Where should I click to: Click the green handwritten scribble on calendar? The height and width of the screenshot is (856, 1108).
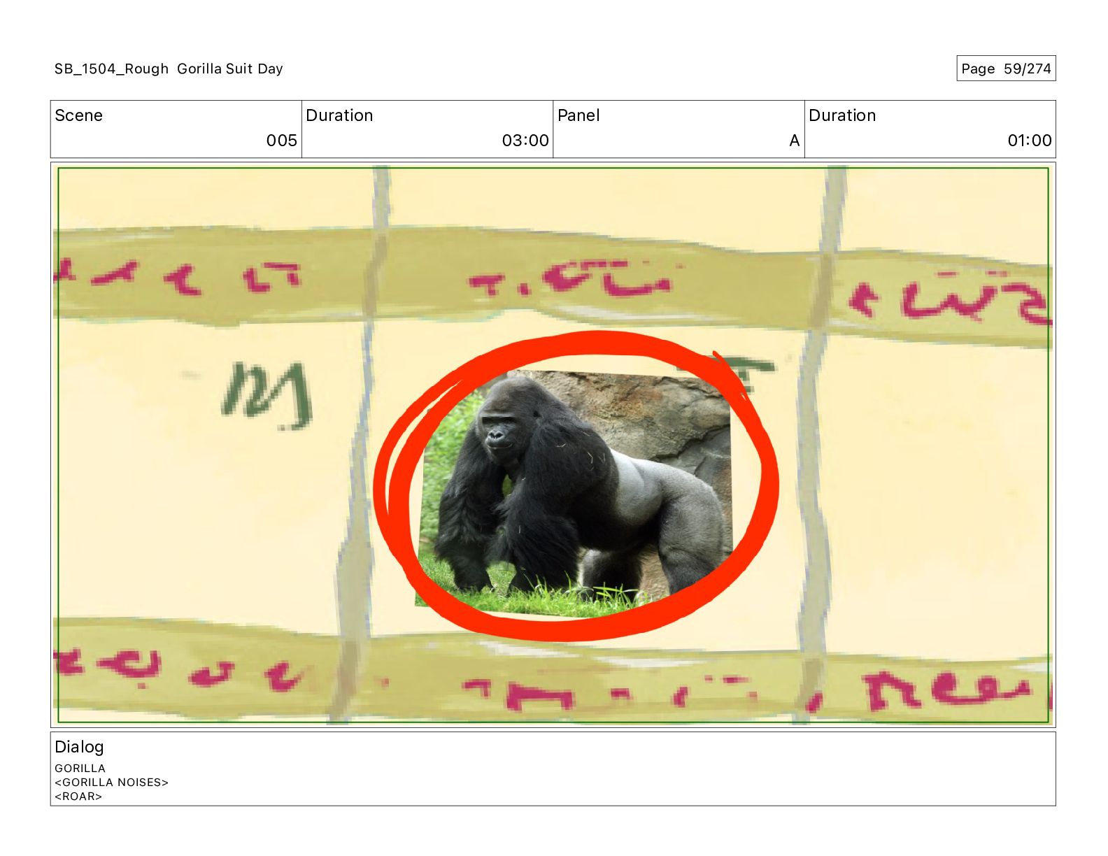click(x=266, y=395)
